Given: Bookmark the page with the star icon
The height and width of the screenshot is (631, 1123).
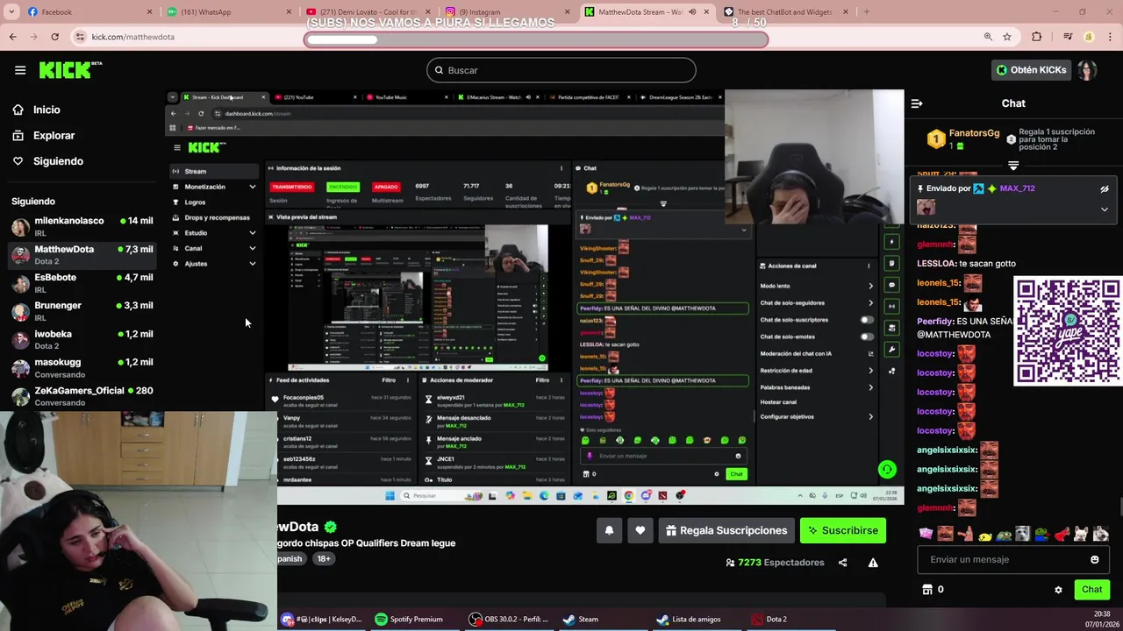Looking at the screenshot, I should [1007, 37].
